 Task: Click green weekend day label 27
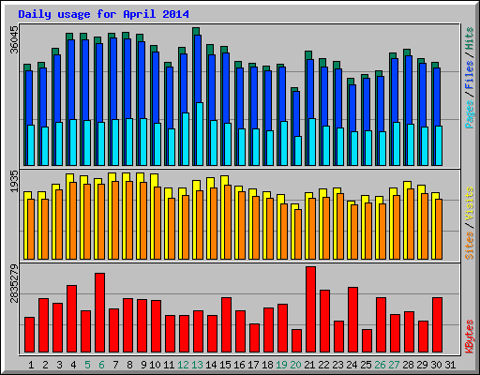394,365
